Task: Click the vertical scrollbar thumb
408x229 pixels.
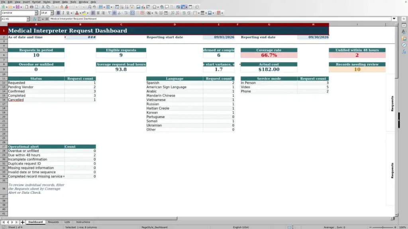Action: point(396,52)
